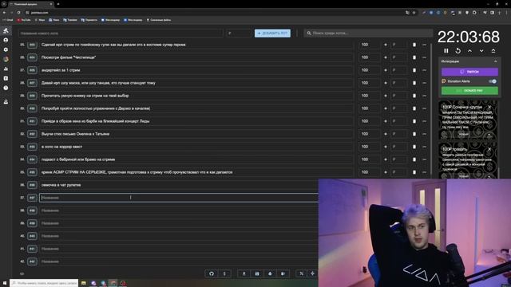Click the empty name field in row 38
Viewport: 511px width, 287px height.
coord(179,210)
